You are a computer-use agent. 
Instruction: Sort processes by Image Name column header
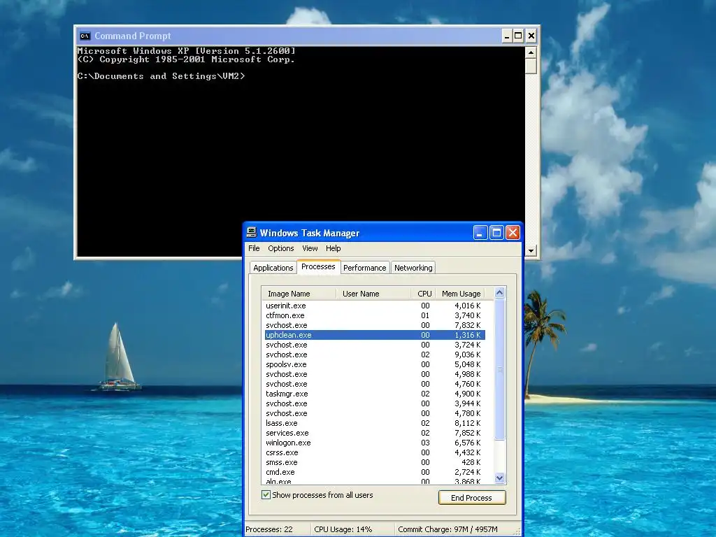coord(299,294)
